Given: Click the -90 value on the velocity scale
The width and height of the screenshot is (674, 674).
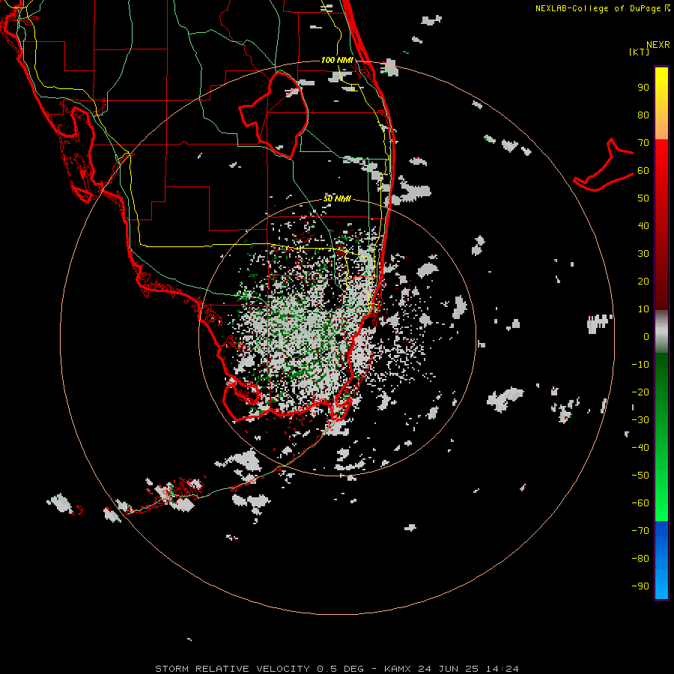Looking at the screenshot, I should (x=640, y=586).
